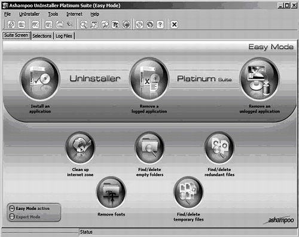This screenshot has width=299, height=237.
Task: Open Find/delete empty folders icon
Action: (x=149, y=148)
